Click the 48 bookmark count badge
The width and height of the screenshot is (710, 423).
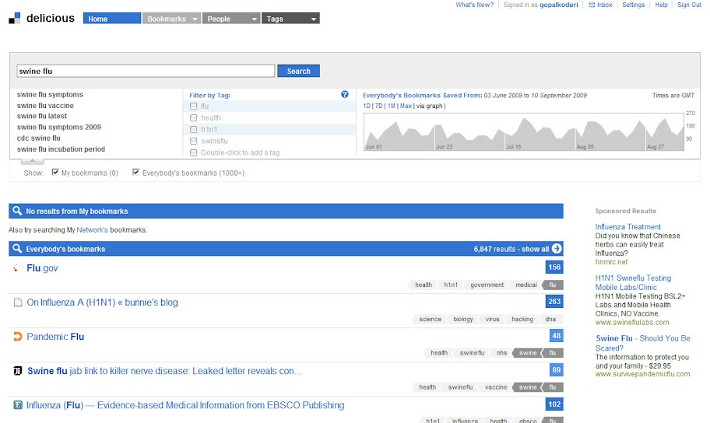[556, 336]
